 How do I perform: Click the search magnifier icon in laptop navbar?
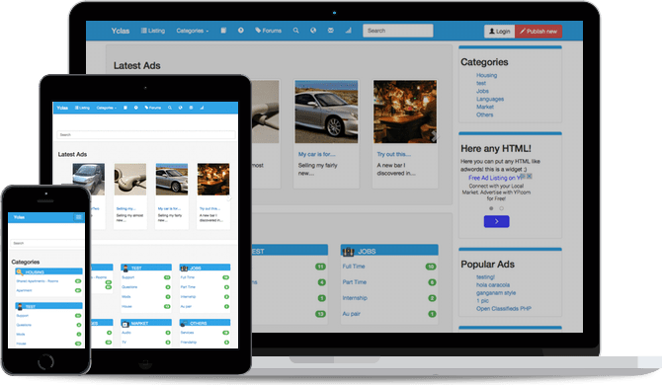pos(296,31)
